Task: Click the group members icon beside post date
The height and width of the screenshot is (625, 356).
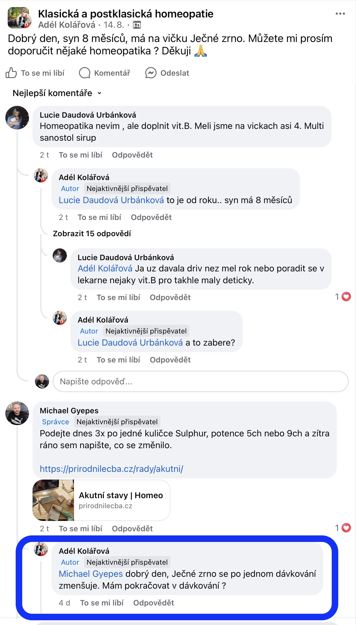Action: [x=137, y=25]
